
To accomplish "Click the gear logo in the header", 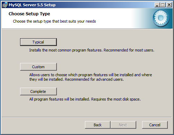I will 161,18.
